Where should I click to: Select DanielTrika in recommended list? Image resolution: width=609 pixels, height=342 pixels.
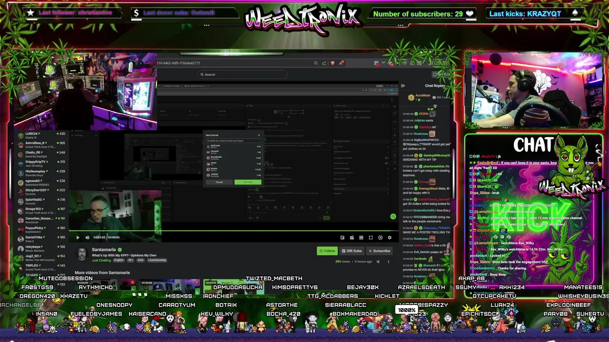click(42, 239)
